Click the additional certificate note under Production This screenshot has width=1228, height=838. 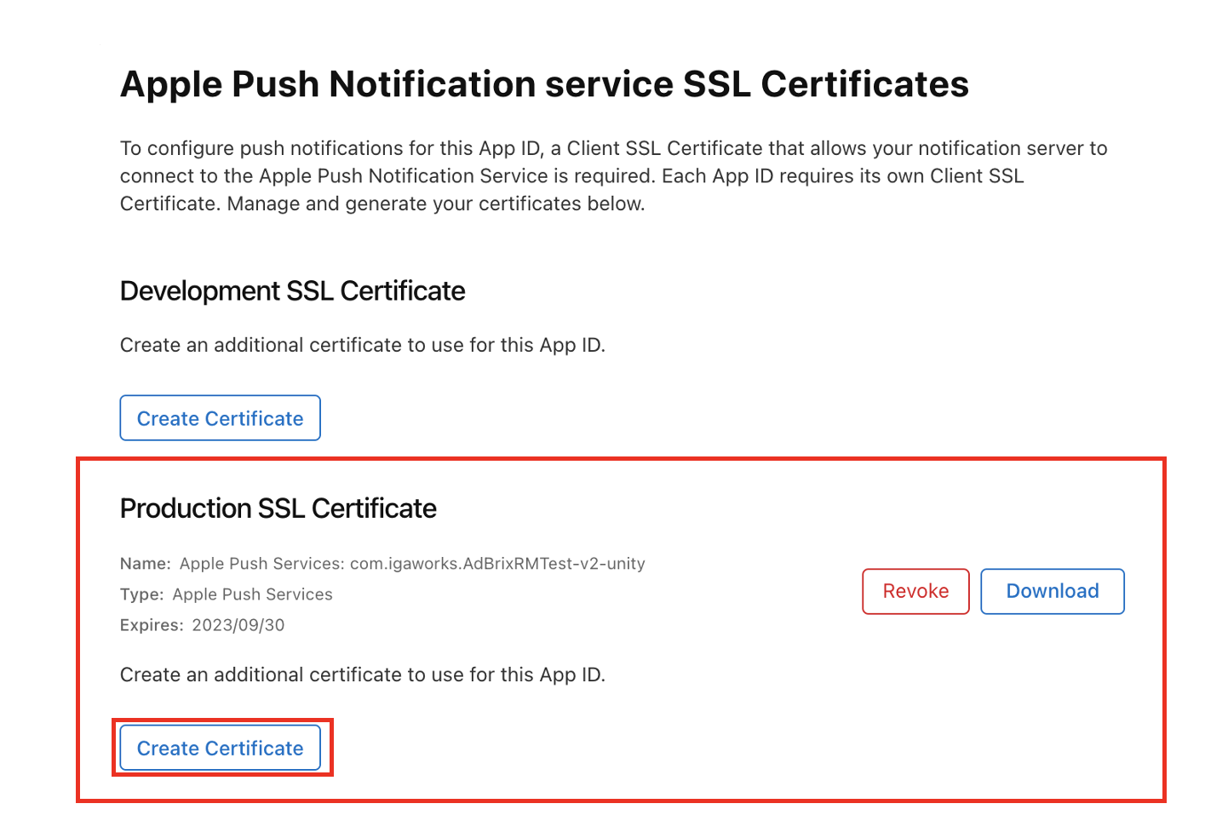click(362, 674)
